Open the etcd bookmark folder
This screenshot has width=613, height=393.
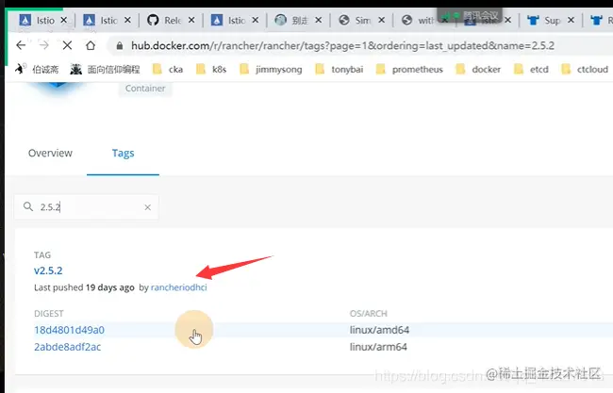531,69
